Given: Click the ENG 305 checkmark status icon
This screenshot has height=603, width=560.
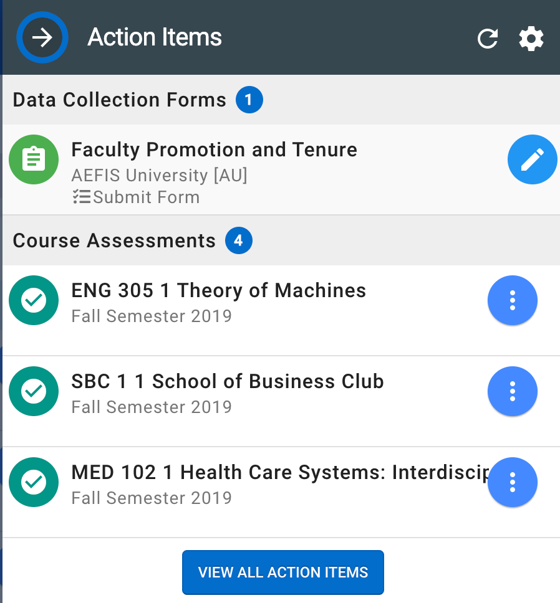Looking at the screenshot, I should [x=34, y=300].
